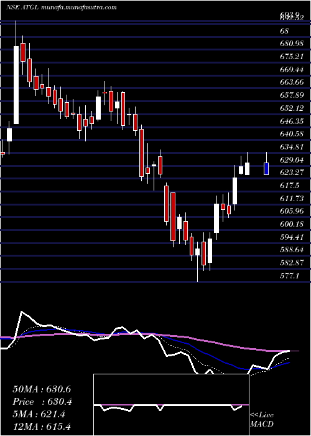Select the 577.1 price level label
The image size is (311, 436).
point(290,275)
